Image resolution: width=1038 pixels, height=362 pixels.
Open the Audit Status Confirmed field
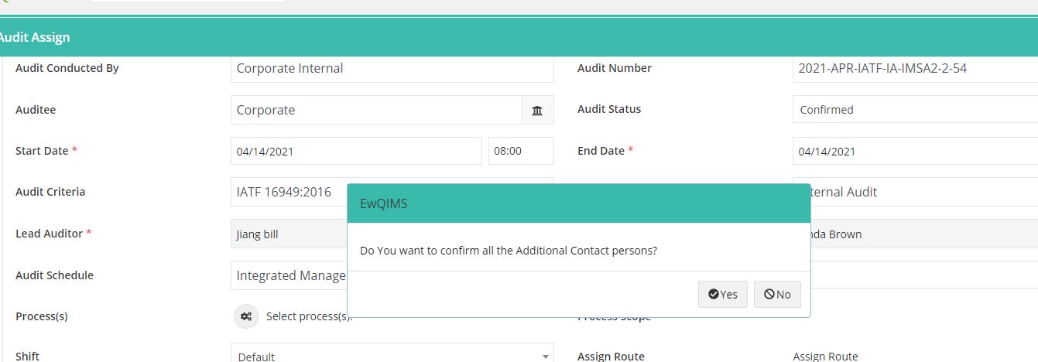915,110
